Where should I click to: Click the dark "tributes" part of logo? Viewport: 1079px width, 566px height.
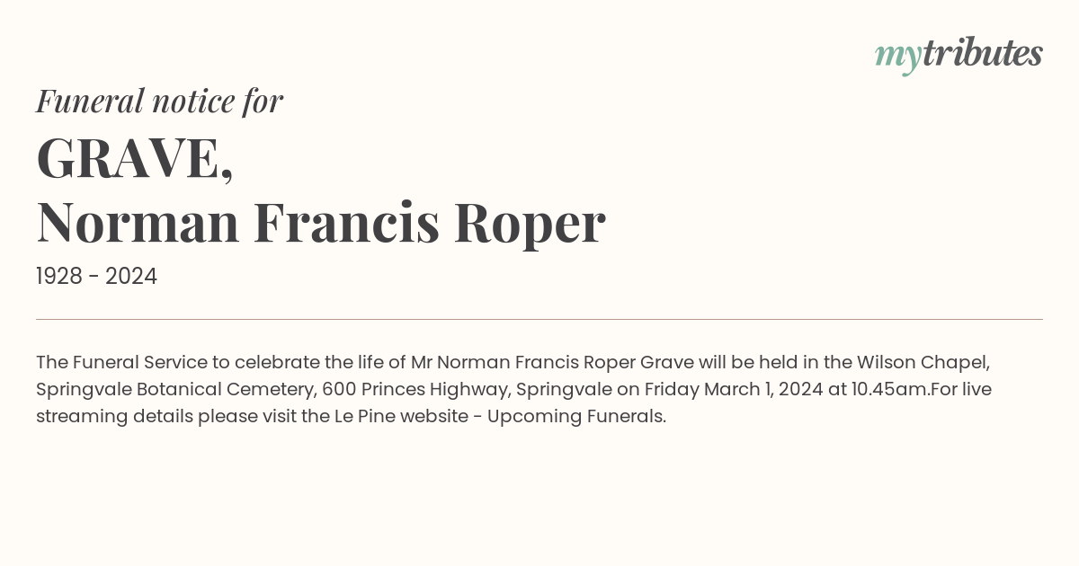point(983,54)
